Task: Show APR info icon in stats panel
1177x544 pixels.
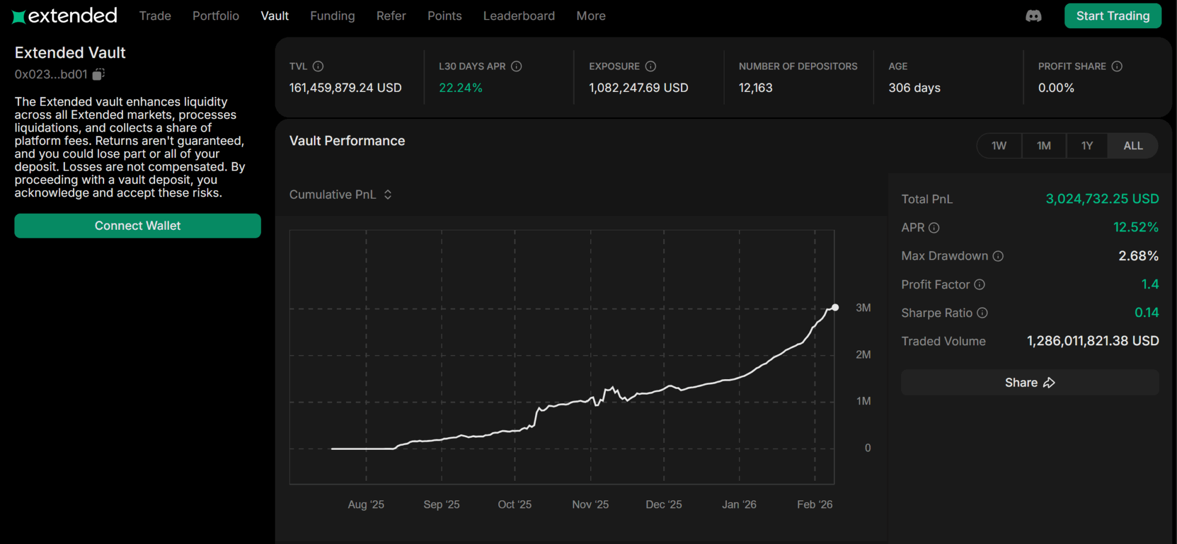Action: [x=934, y=228]
